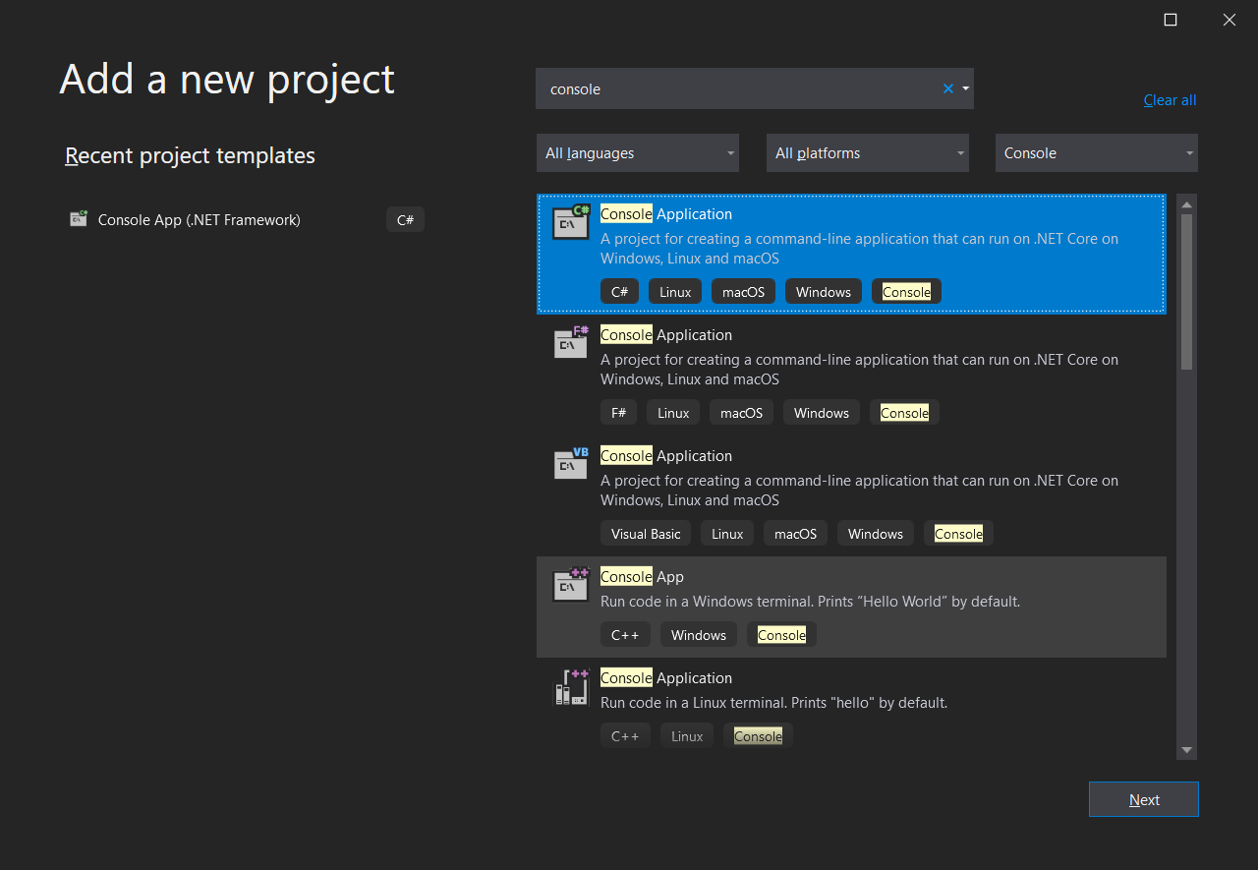1258x870 pixels.
Task: Click the Clear all link
Action: coord(1170,100)
